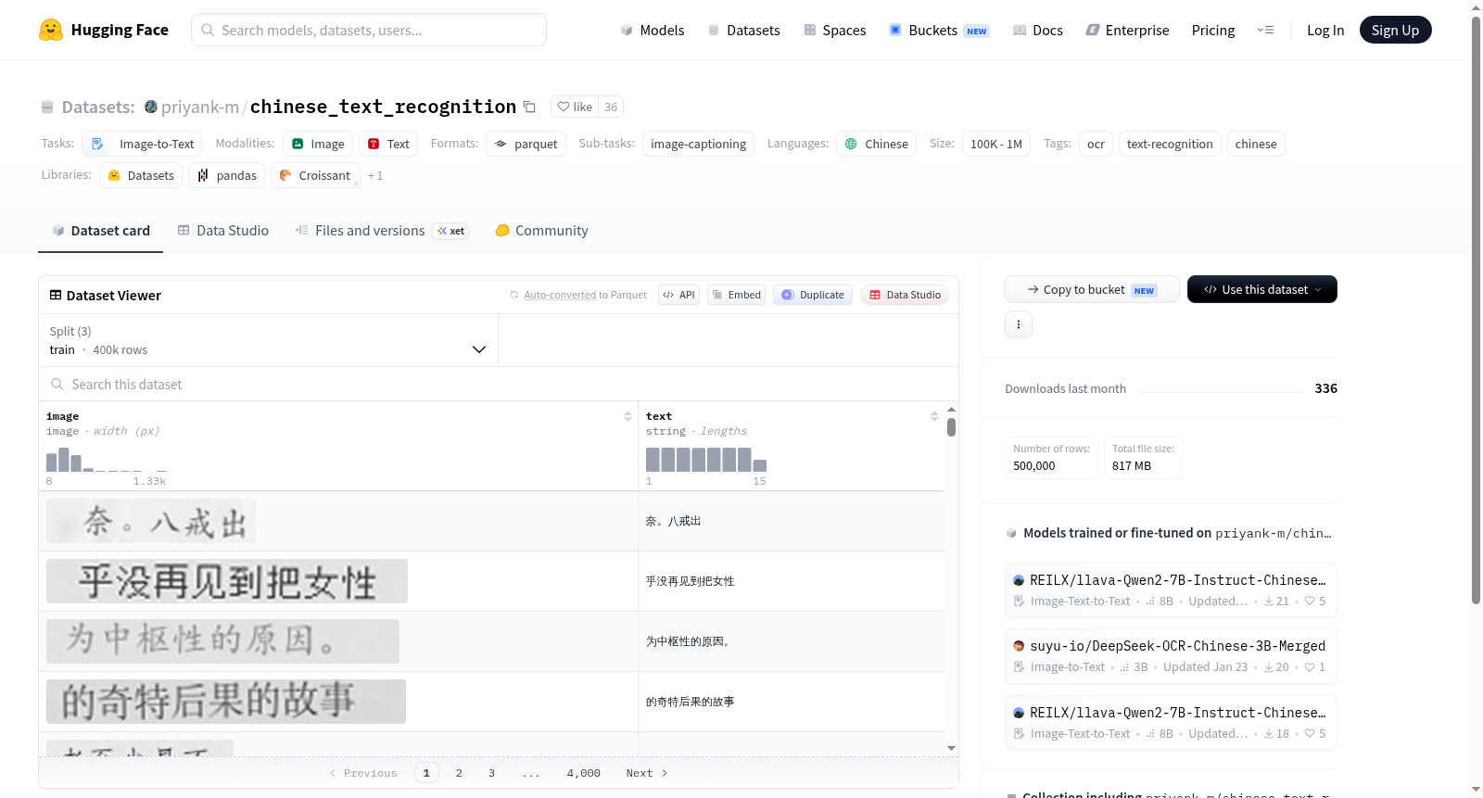This screenshot has width=1483, height=798.
Task: Click the API code icon button
Action: click(x=678, y=295)
